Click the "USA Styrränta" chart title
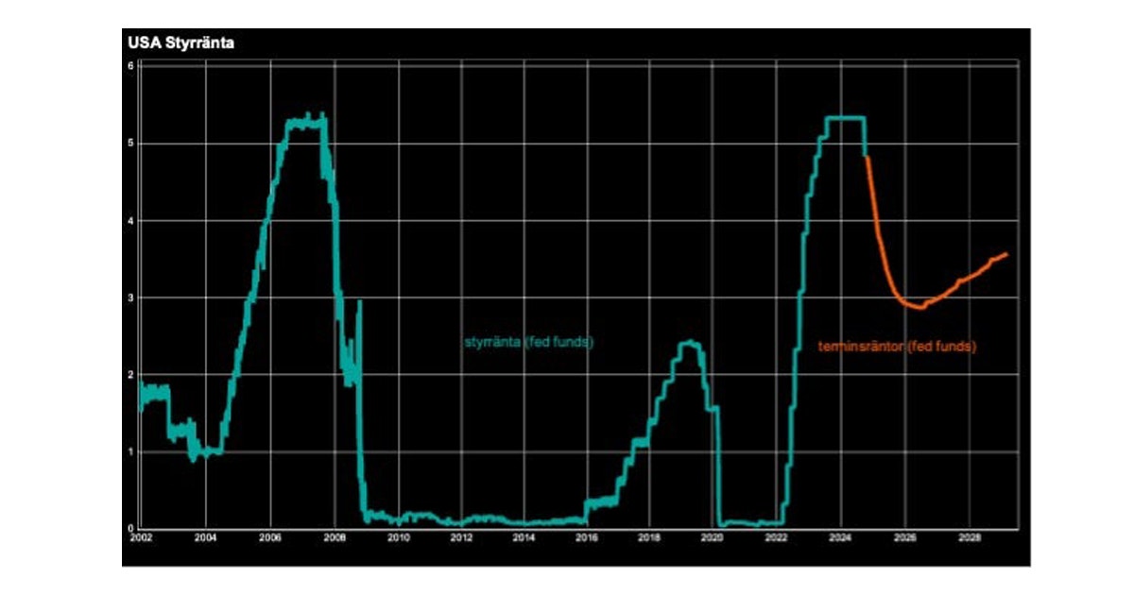The image size is (1134, 595). [x=175, y=42]
